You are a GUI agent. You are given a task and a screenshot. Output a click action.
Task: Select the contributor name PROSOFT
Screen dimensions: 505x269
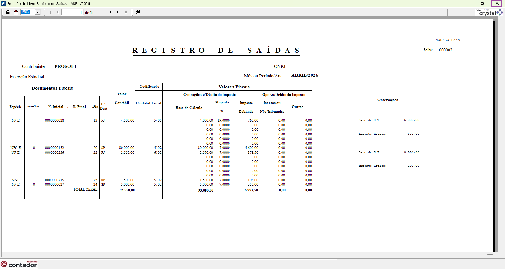[x=66, y=66]
